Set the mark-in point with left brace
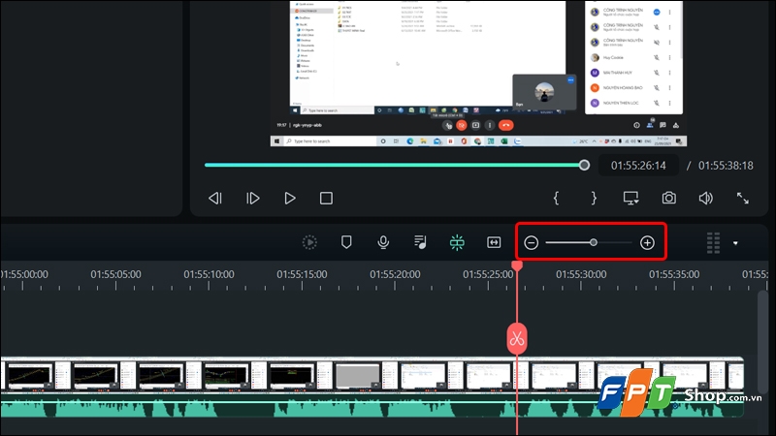The image size is (776, 436). 556,199
